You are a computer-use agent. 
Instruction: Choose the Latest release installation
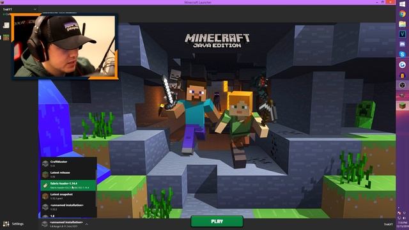click(68, 174)
